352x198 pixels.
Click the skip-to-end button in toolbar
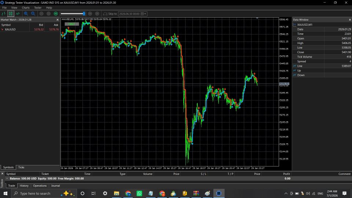97,14
